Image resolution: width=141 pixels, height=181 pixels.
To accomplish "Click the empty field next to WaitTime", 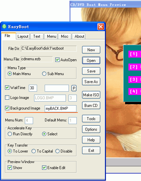I will (57, 88).
